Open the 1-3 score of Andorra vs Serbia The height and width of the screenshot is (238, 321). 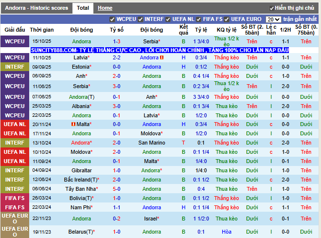[117, 41]
